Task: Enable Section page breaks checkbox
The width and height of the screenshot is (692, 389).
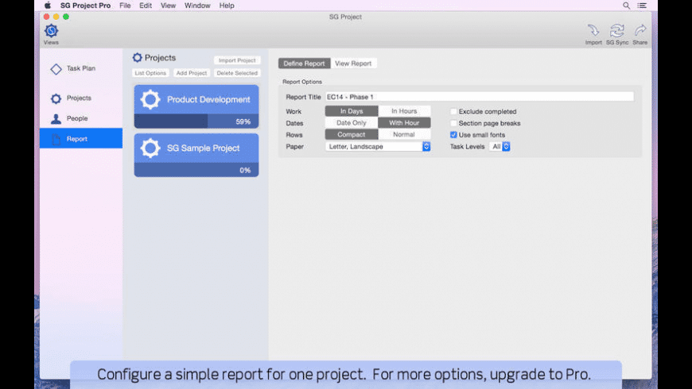Action: 453,123
